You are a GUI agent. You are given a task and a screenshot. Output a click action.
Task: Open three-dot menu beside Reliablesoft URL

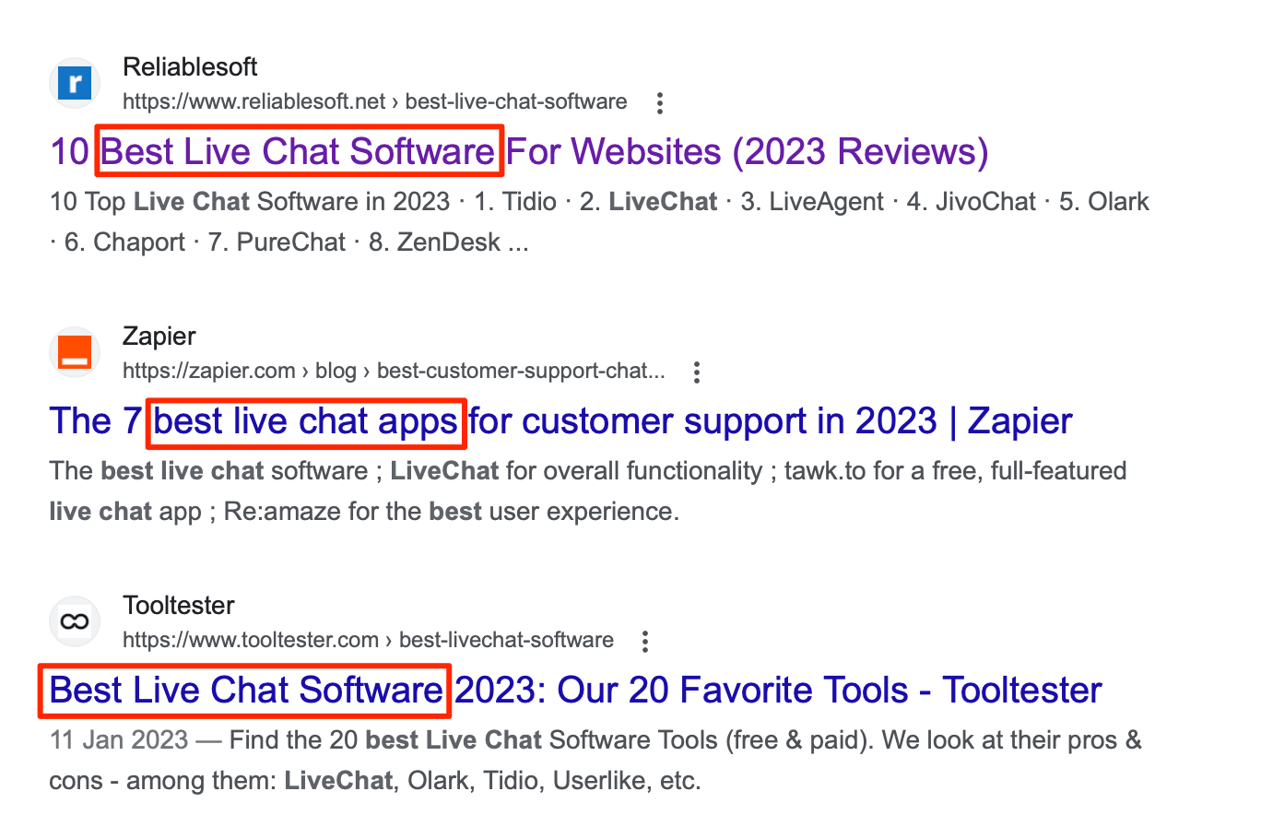pos(659,102)
